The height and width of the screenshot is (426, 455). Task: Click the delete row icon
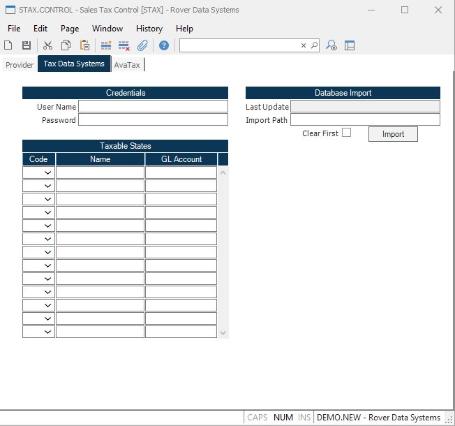124,45
